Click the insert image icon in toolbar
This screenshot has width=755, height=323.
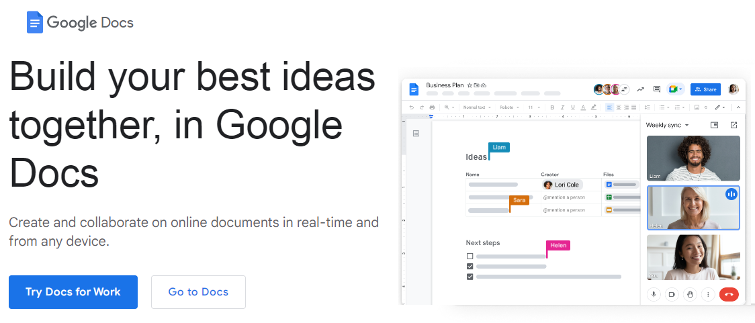(697, 107)
